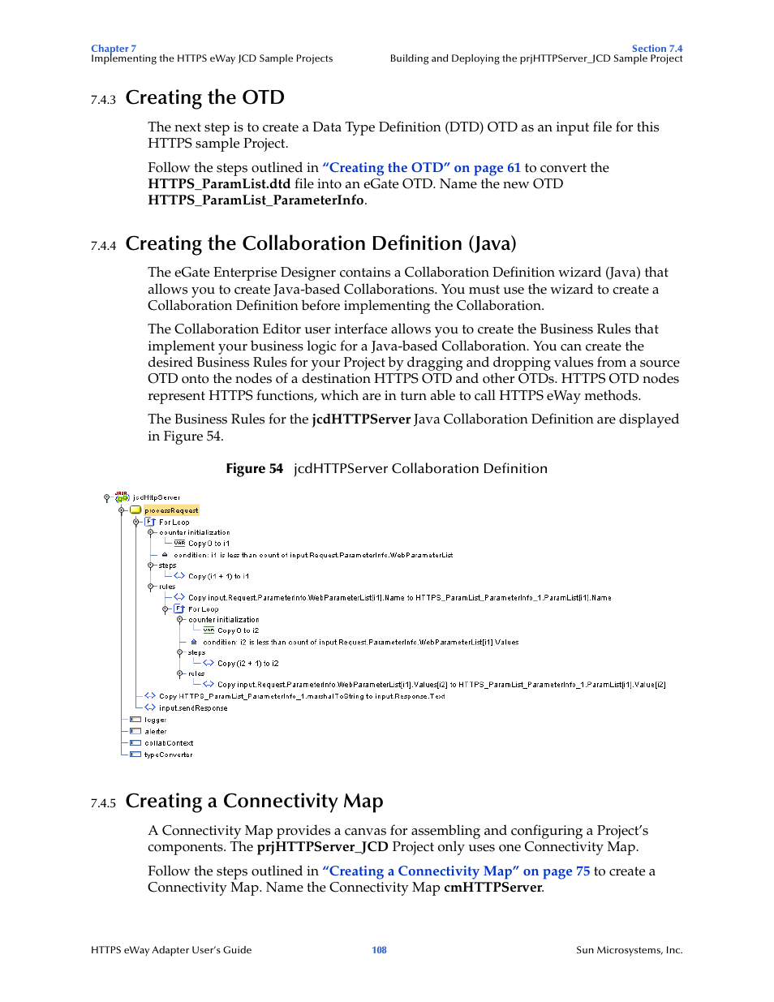Collapse the nested counter initialization node
The image size is (774, 1002).
point(179,619)
